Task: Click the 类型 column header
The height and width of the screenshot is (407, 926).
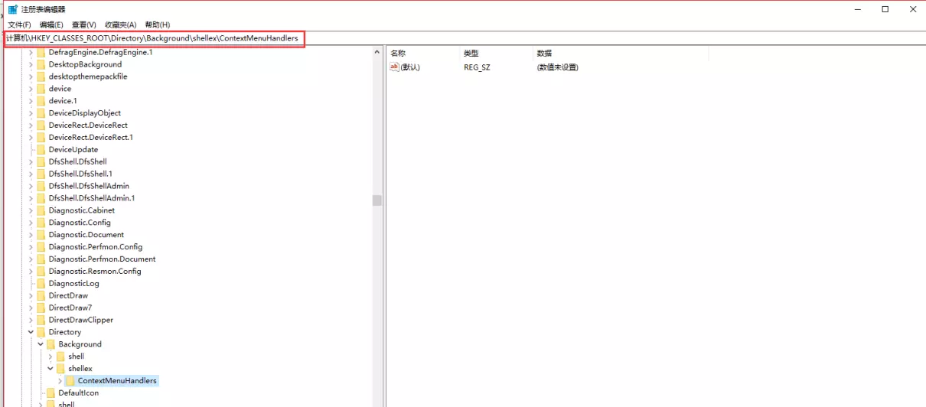Action: point(471,54)
